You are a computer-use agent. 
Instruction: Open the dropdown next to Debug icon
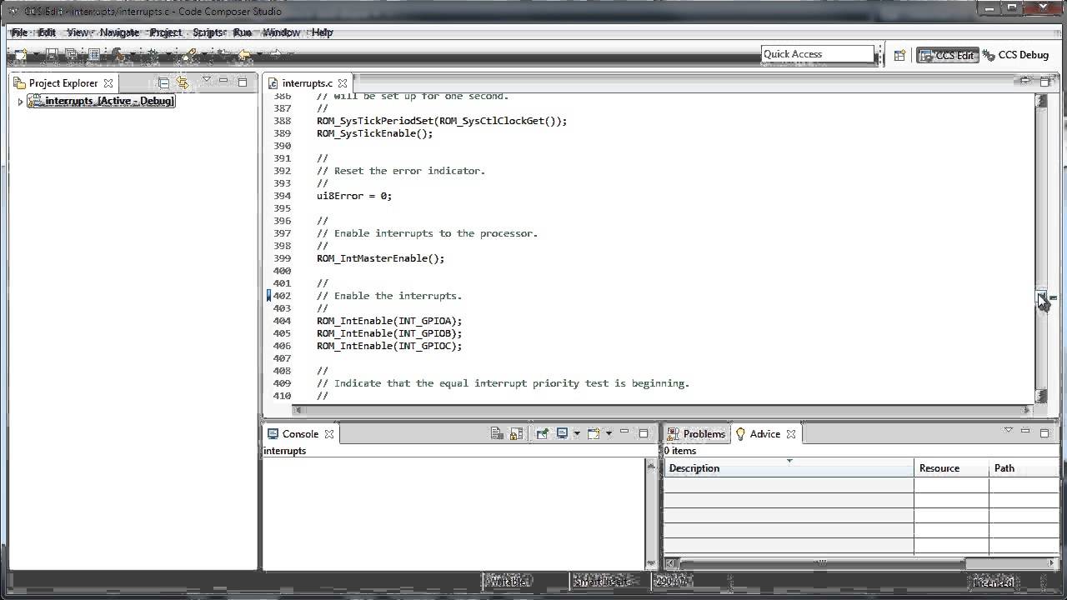169,54
